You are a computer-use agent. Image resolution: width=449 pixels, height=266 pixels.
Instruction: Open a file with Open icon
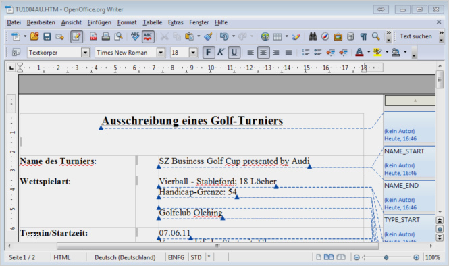point(34,36)
